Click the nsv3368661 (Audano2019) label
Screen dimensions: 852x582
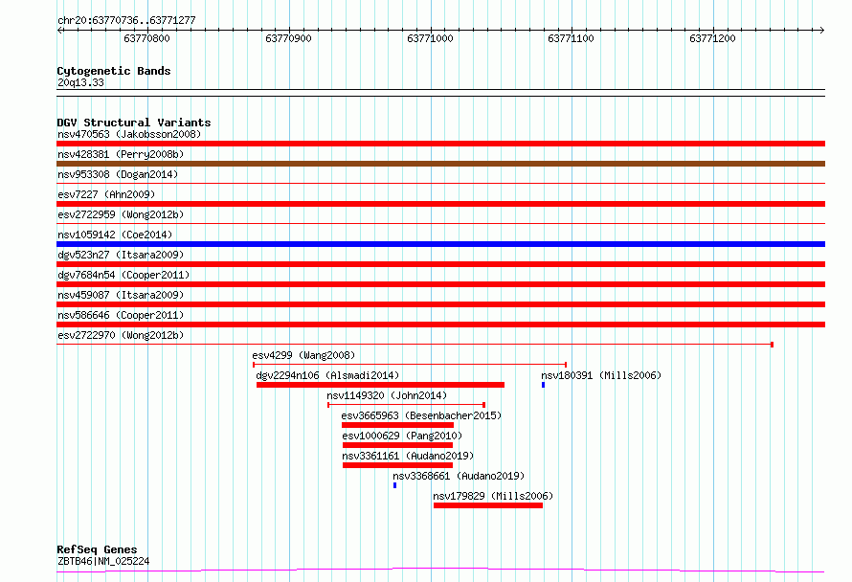[x=459, y=476]
